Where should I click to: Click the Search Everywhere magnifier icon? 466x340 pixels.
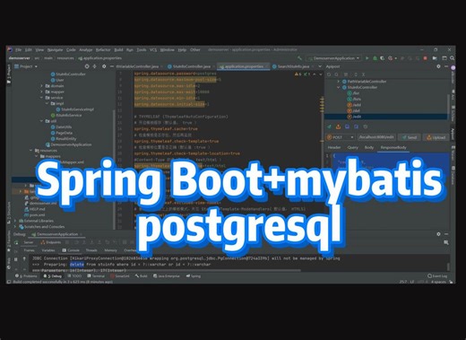point(452,58)
